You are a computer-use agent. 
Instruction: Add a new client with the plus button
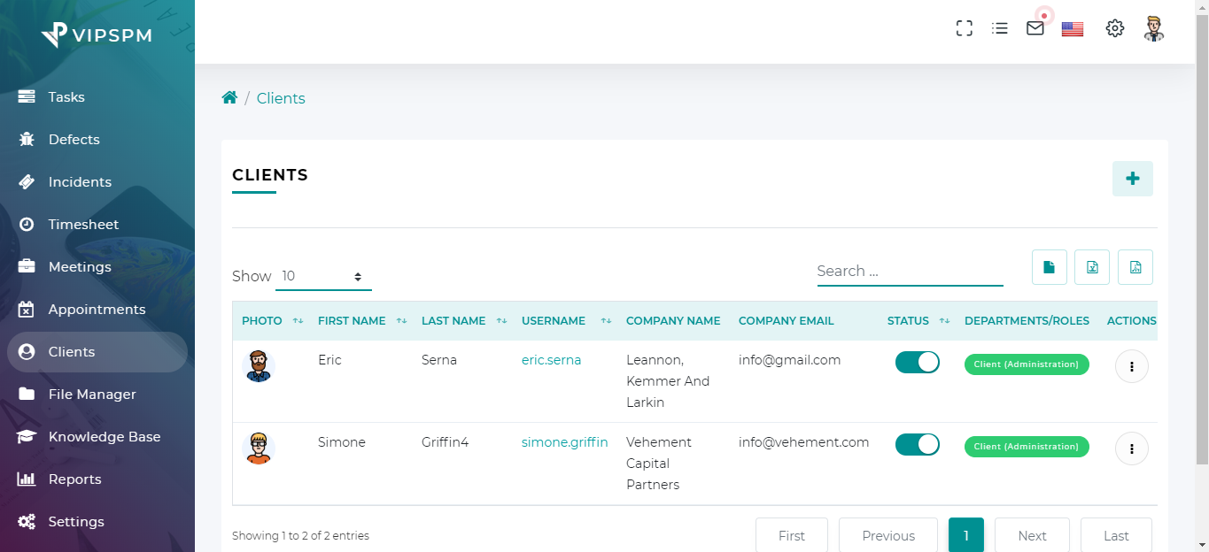coord(1132,178)
